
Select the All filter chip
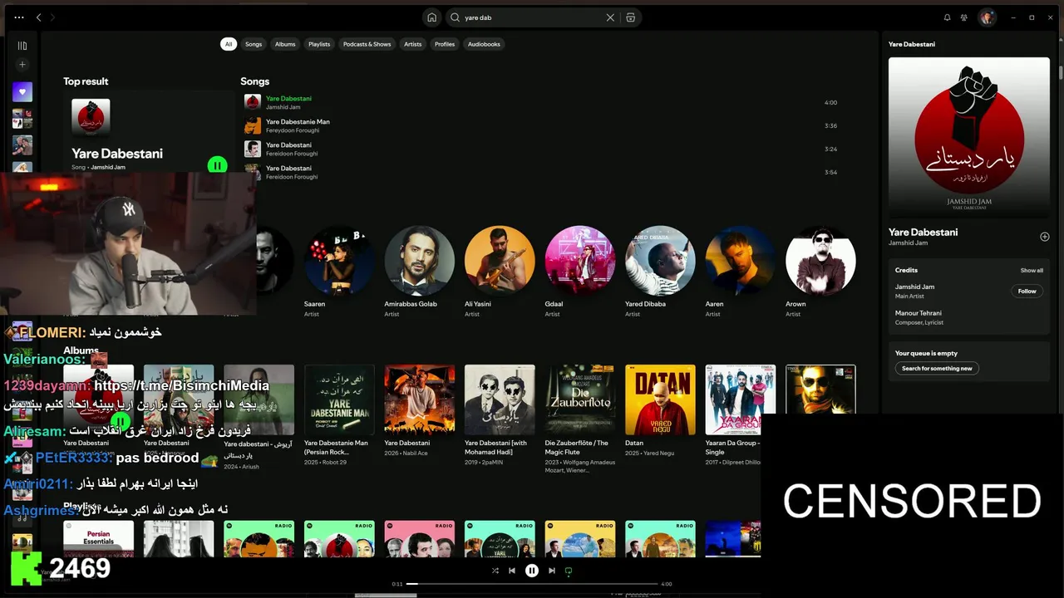[x=228, y=44]
